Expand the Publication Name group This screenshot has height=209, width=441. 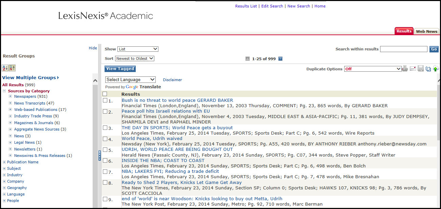click(4, 162)
